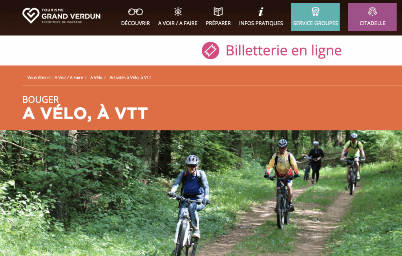Go to the A Vélo breadcrumb link

(x=96, y=77)
